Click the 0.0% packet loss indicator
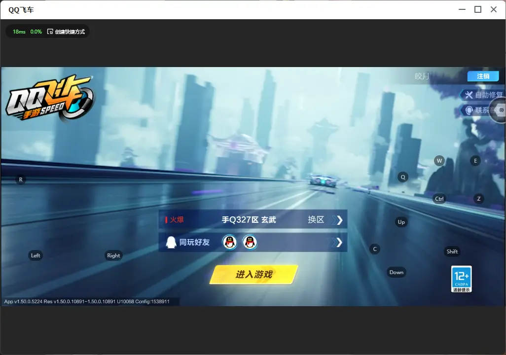This screenshot has height=355, width=506. coord(36,32)
